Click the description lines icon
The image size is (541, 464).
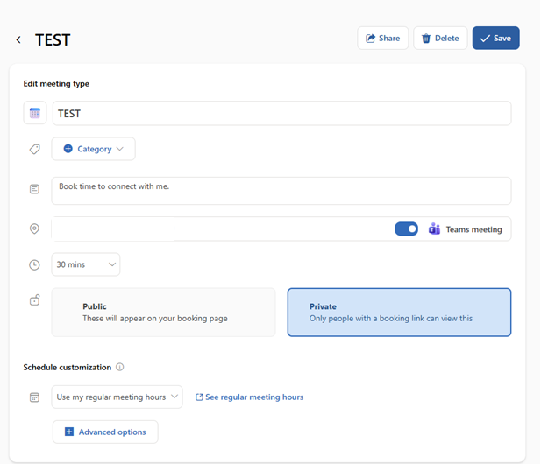tap(34, 189)
